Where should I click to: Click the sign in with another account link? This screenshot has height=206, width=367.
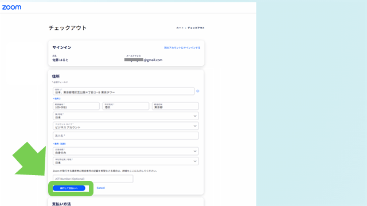click(182, 47)
